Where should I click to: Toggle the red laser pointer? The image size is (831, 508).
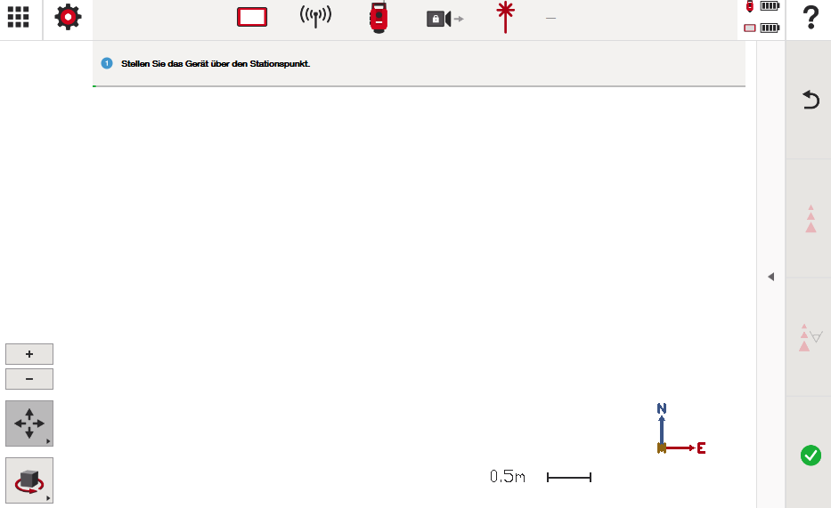coord(506,17)
